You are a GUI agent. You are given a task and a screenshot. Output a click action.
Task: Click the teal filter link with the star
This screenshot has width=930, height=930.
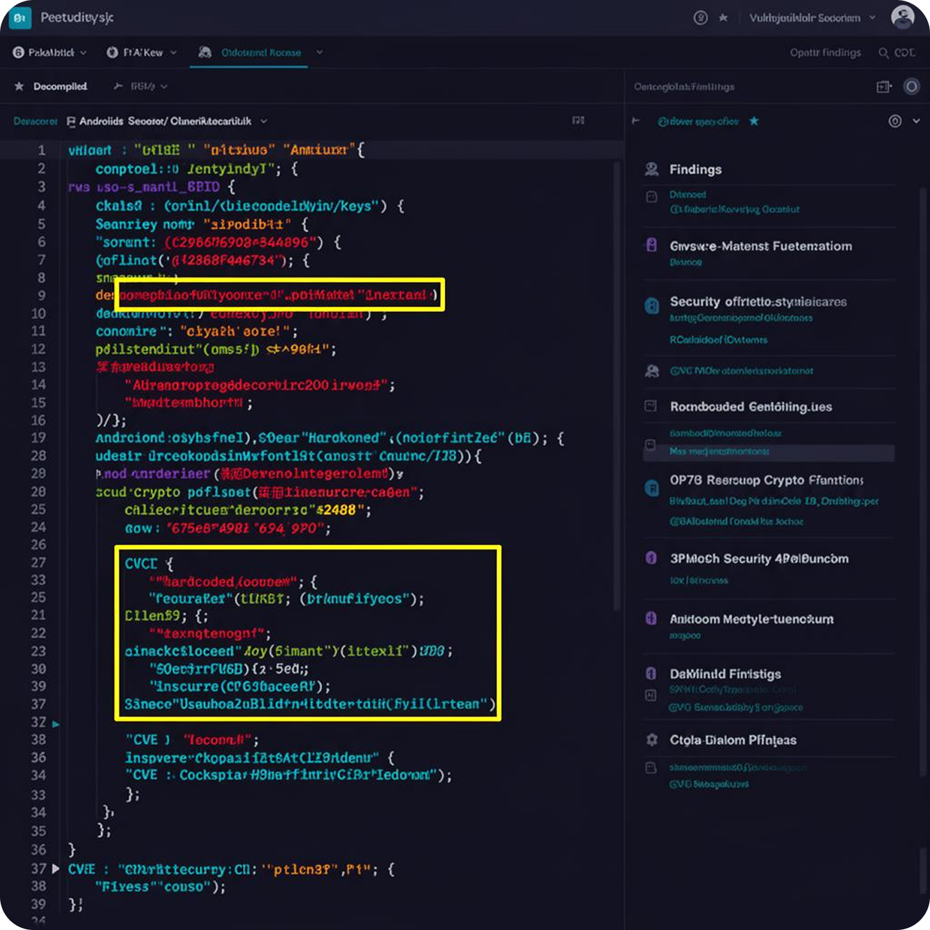pos(698,121)
